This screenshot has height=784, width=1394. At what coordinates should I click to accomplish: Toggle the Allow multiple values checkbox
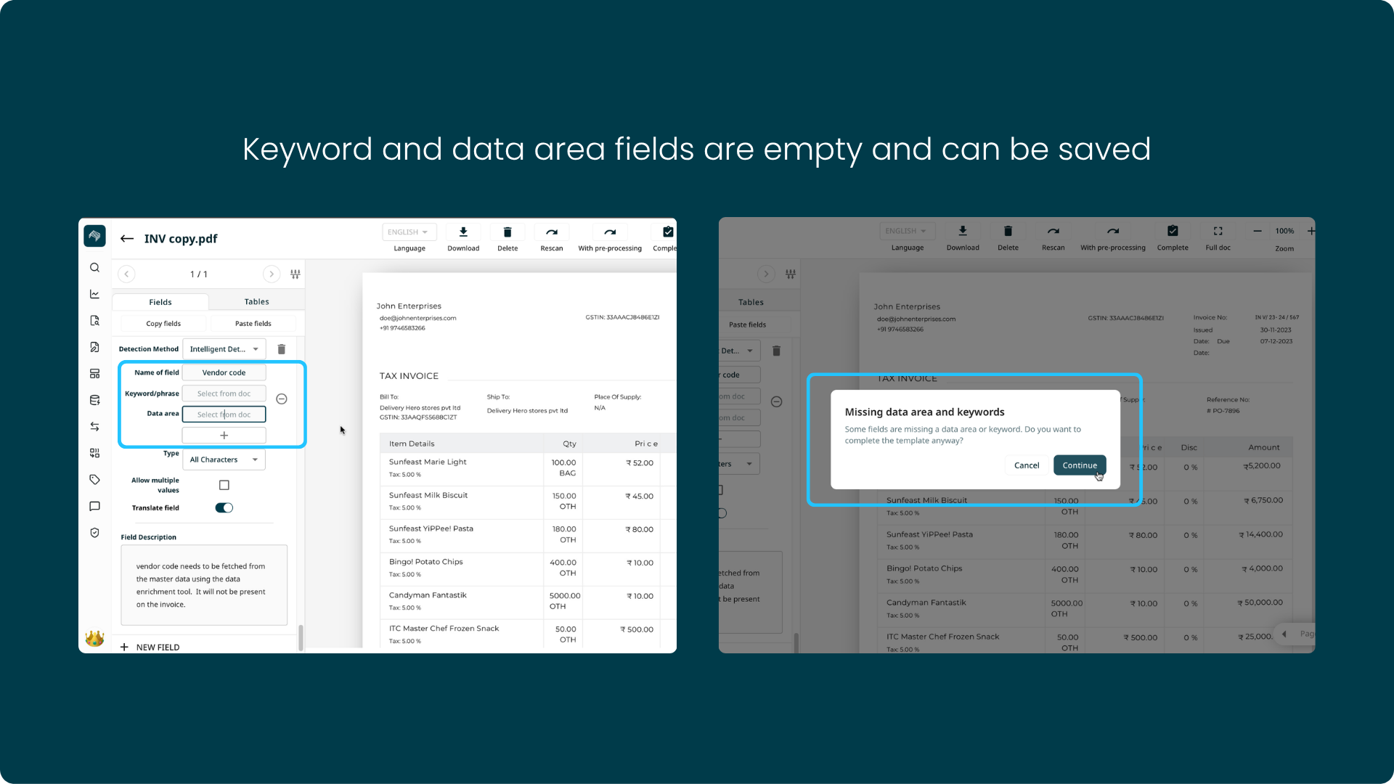pos(224,485)
